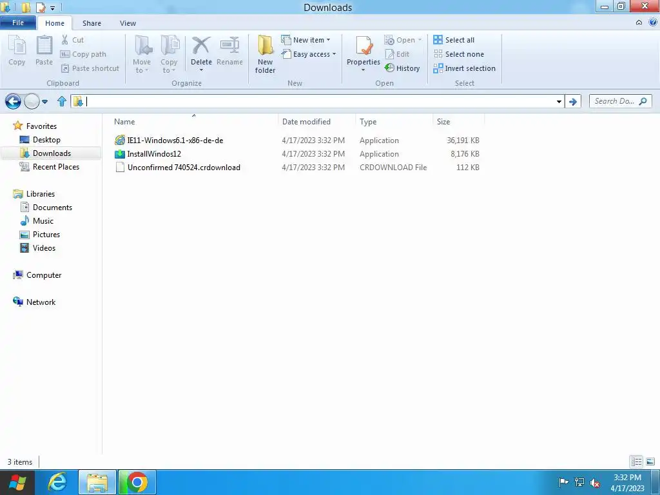This screenshot has height=495, width=660.
Task: Open recent locations dropdown arrow
Action: [44, 101]
